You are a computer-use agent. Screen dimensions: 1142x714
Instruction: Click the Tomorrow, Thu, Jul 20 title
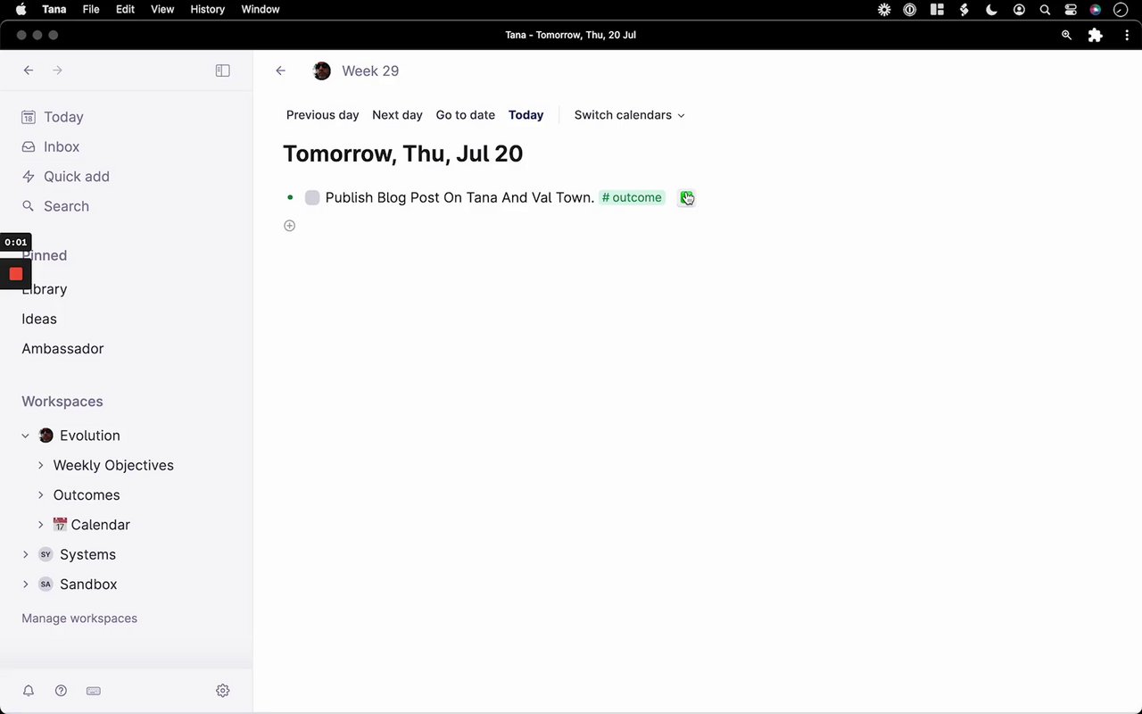(x=402, y=154)
